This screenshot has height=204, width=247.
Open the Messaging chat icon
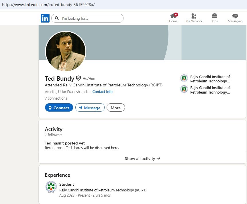[x=235, y=16]
